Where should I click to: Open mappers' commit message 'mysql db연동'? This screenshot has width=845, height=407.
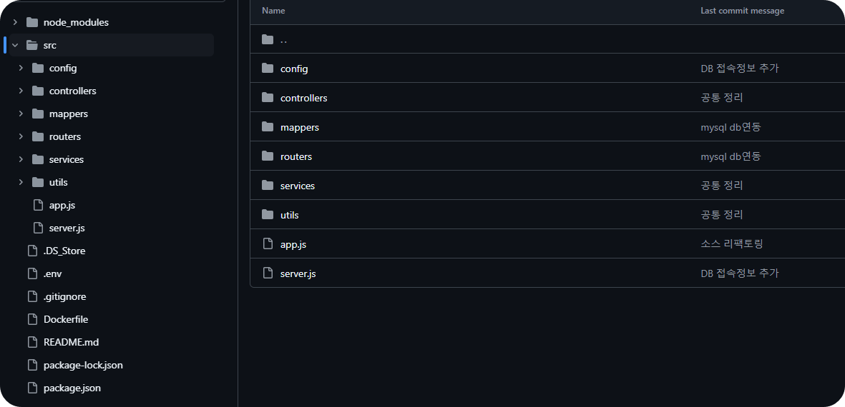click(731, 127)
